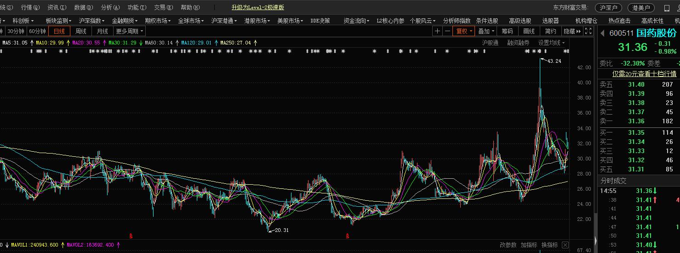Open the 交易(E) menu
The width and height of the screenshot is (680, 253).
(164, 7)
